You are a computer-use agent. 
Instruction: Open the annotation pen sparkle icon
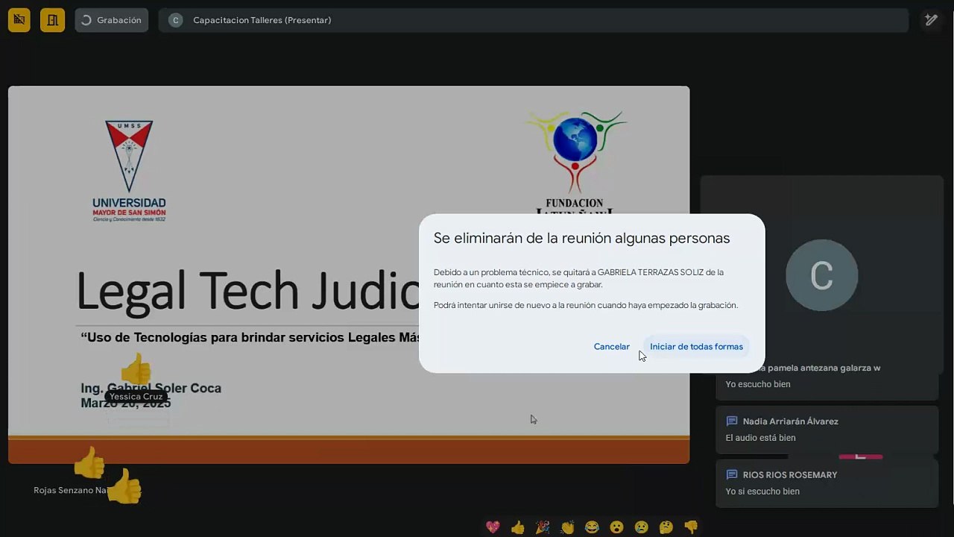pyautogui.click(x=931, y=20)
